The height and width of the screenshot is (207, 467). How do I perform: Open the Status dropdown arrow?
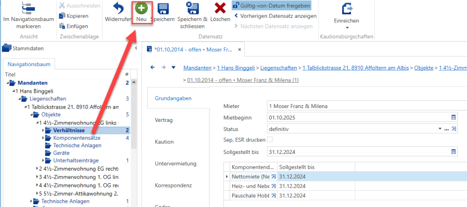click(440, 129)
